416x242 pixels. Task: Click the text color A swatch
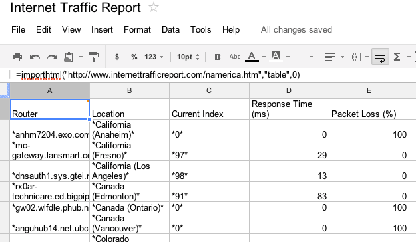click(x=252, y=57)
